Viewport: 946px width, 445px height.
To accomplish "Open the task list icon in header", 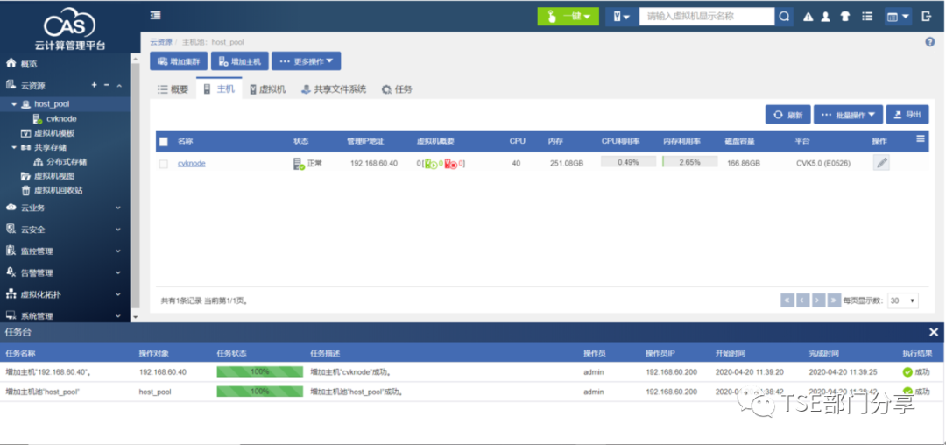I will point(867,17).
